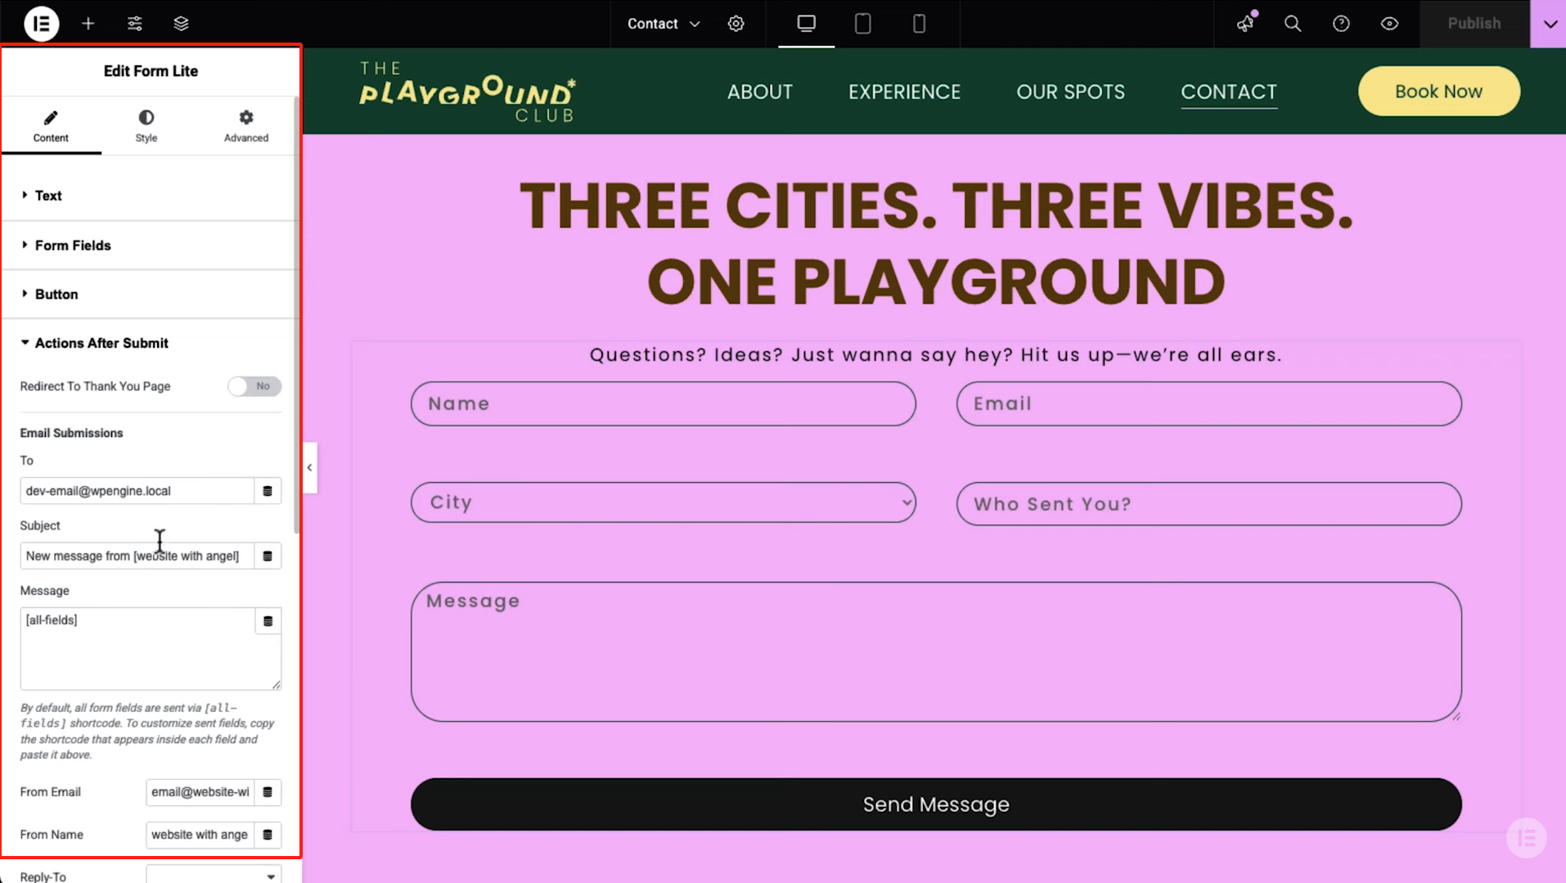
Task: Preview changes with the eye icon
Action: pos(1389,24)
